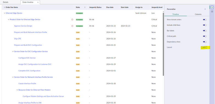Collapse Resource Order for Ethernet Fiber Modem
This screenshot has height=104, width=215.
point(17,90)
